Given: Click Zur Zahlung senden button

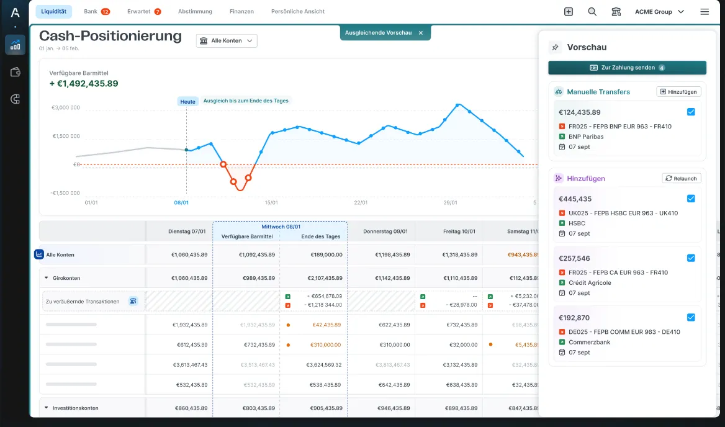Looking at the screenshot, I should (627, 68).
